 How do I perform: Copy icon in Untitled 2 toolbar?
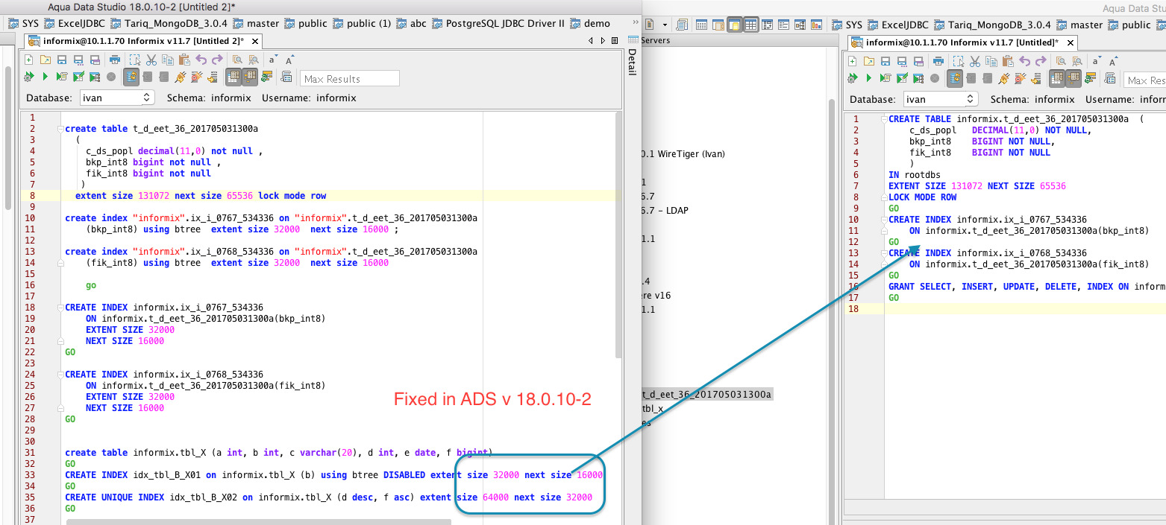pyautogui.click(x=168, y=60)
